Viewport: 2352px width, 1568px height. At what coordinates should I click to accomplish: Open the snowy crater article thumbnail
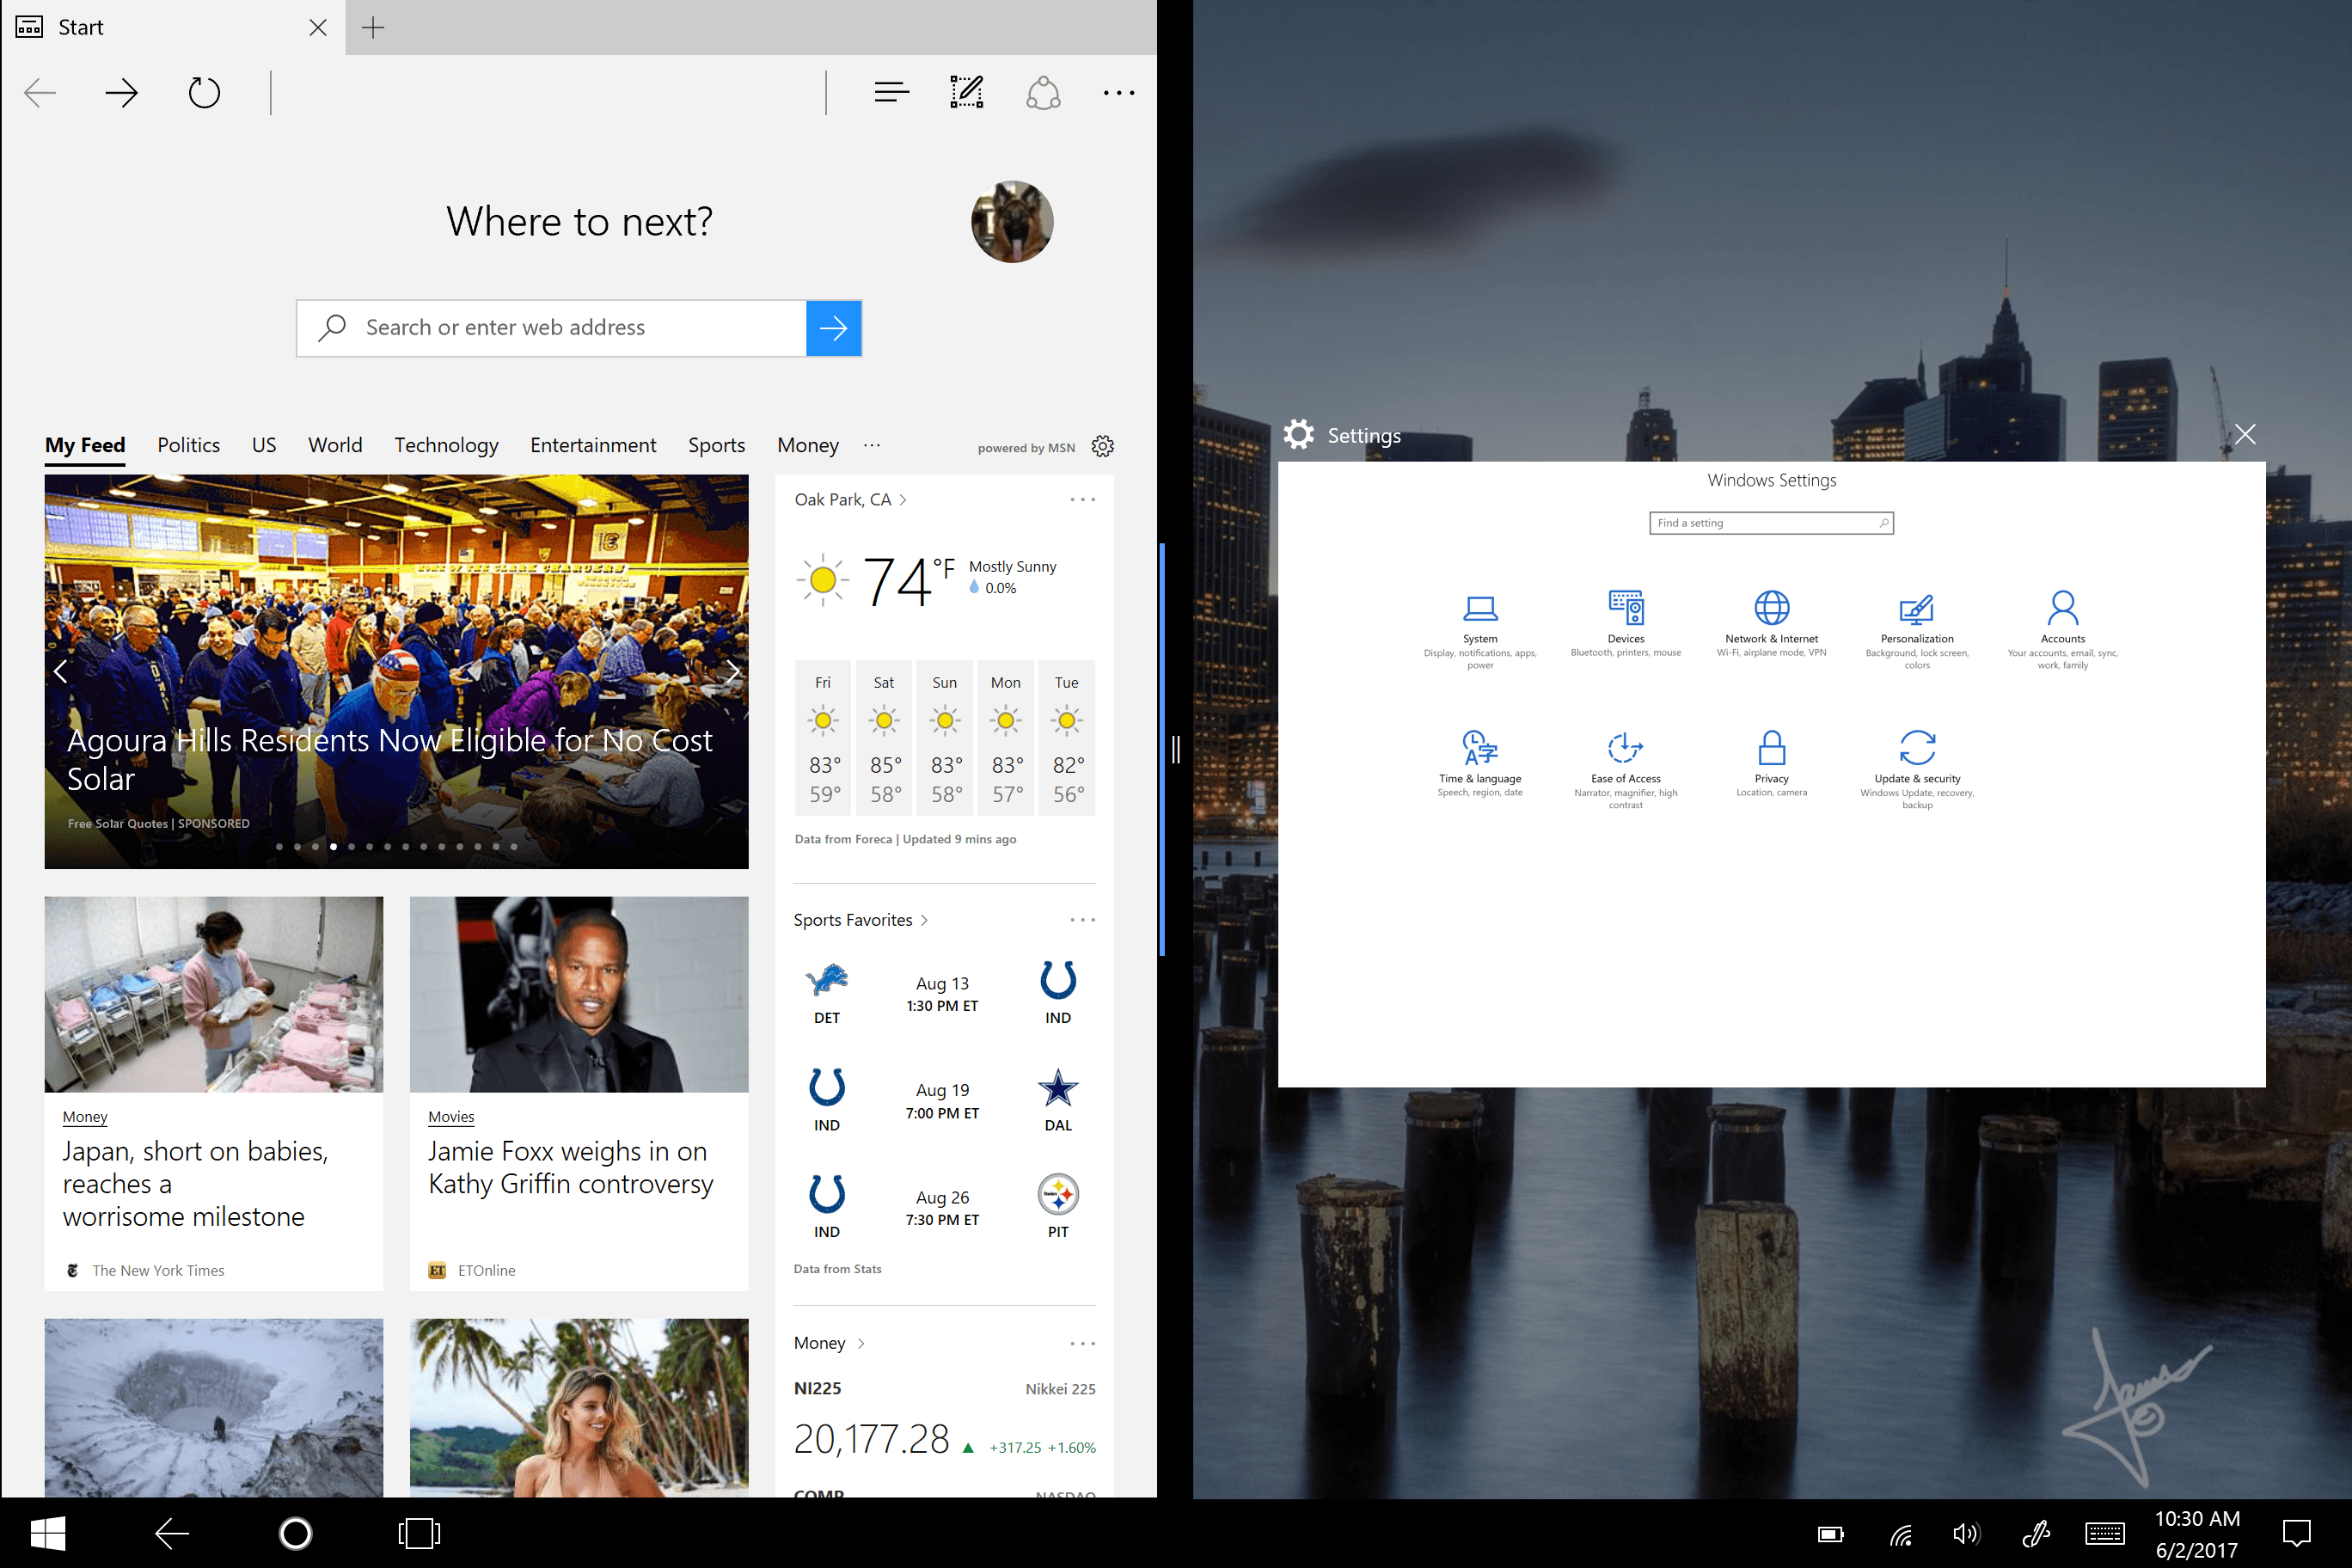[214, 1408]
